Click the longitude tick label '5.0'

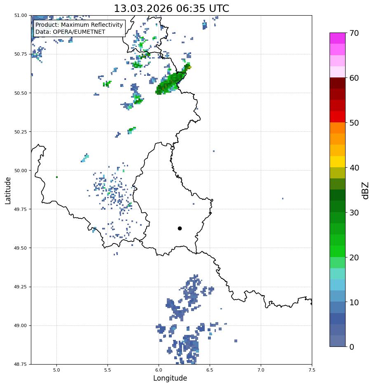point(56,370)
